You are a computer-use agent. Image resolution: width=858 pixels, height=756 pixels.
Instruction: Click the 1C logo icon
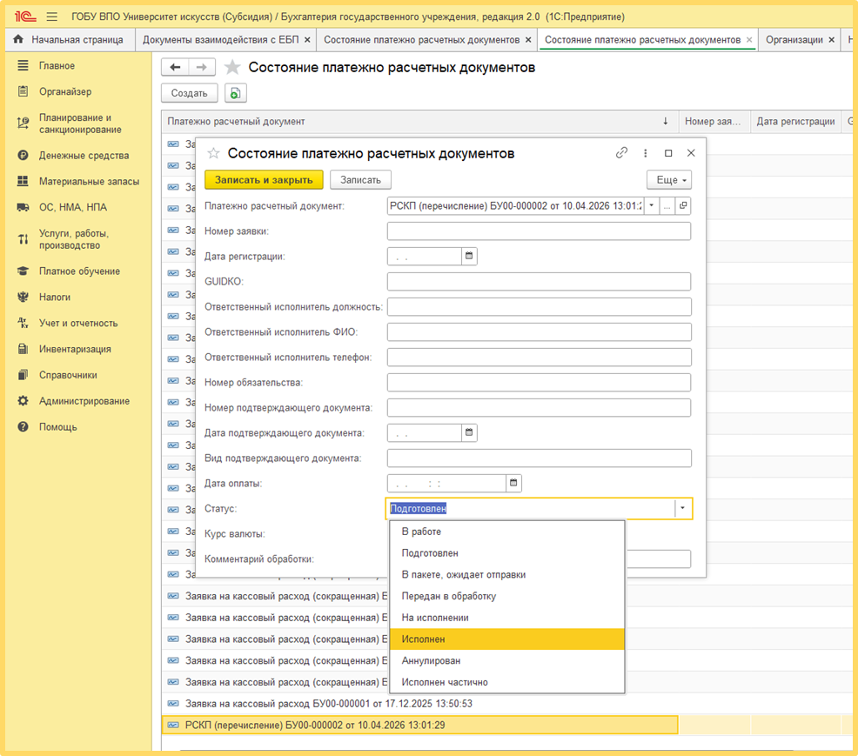[x=25, y=17]
